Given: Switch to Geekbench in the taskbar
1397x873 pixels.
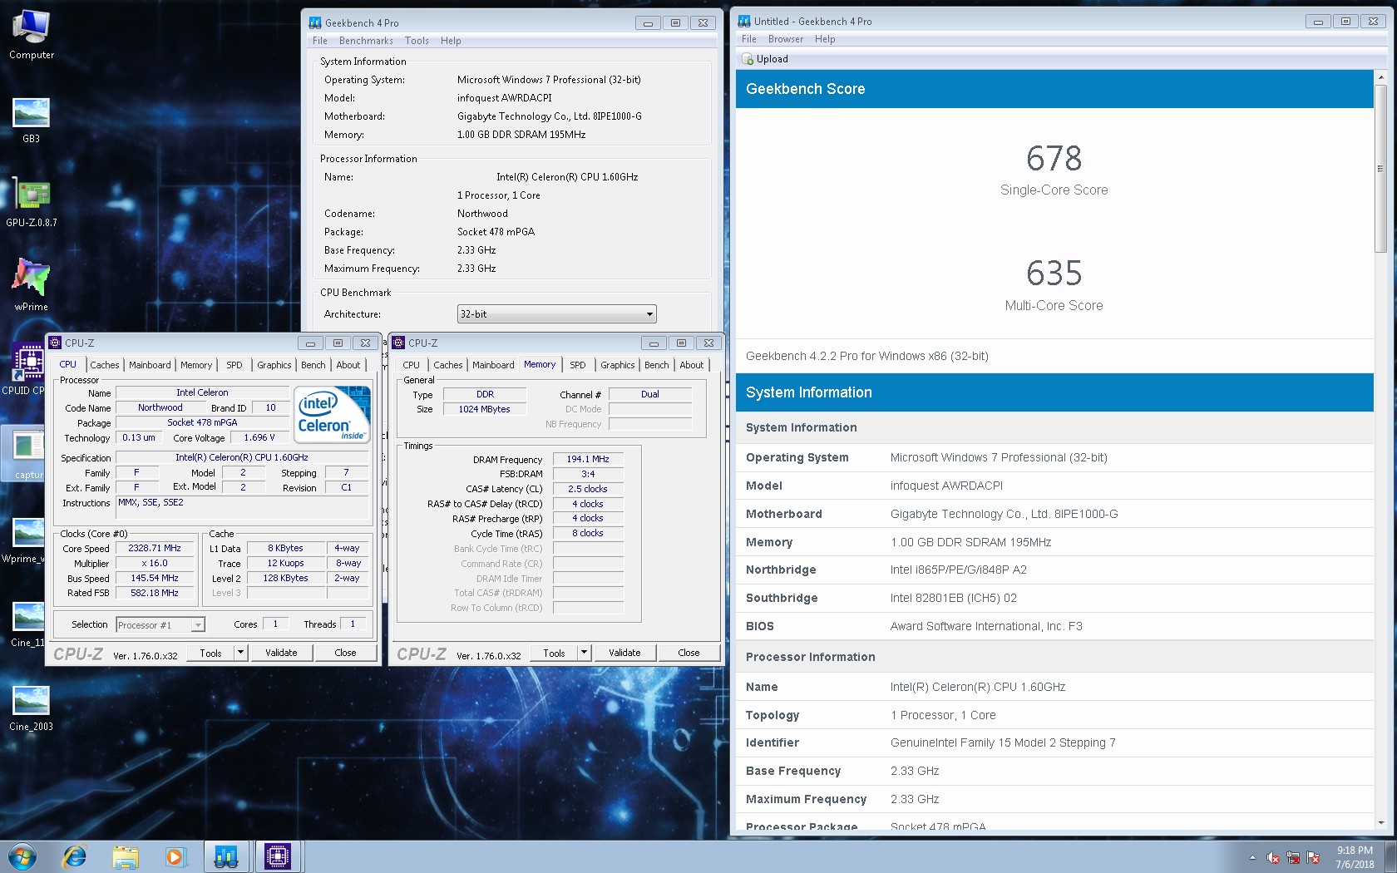Looking at the screenshot, I should click(x=226, y=856).
